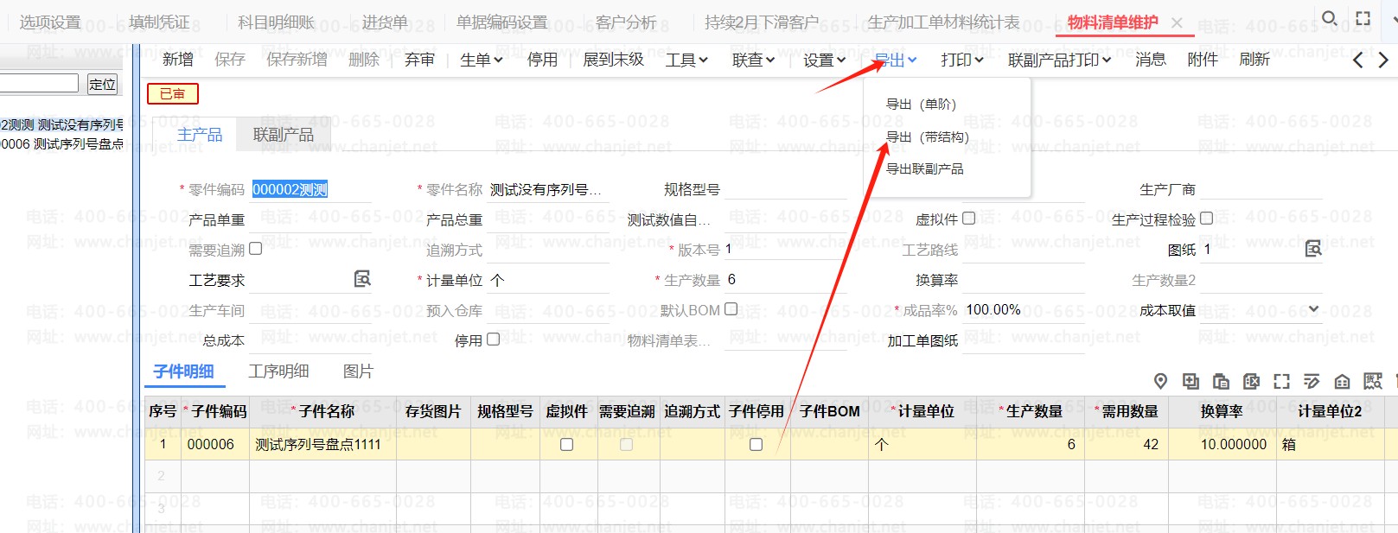Check the 默认BOM checkbox
The width and height of the screenshot is (1398, 533).
tap(731, 309)
